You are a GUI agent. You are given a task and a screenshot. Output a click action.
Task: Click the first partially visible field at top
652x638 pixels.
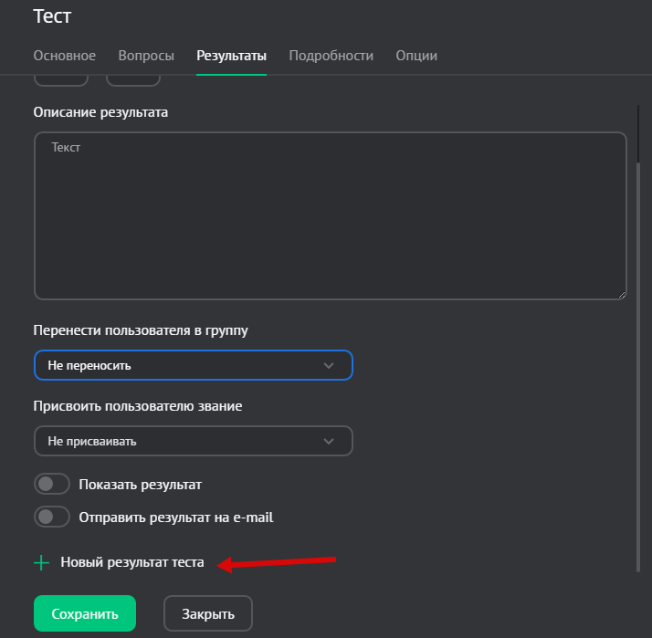click(61, 80)
